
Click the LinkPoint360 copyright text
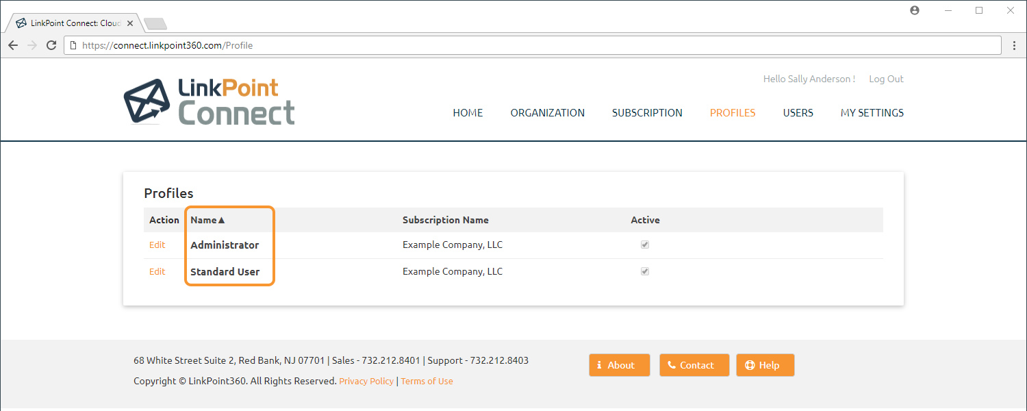(x=235, y=381)
